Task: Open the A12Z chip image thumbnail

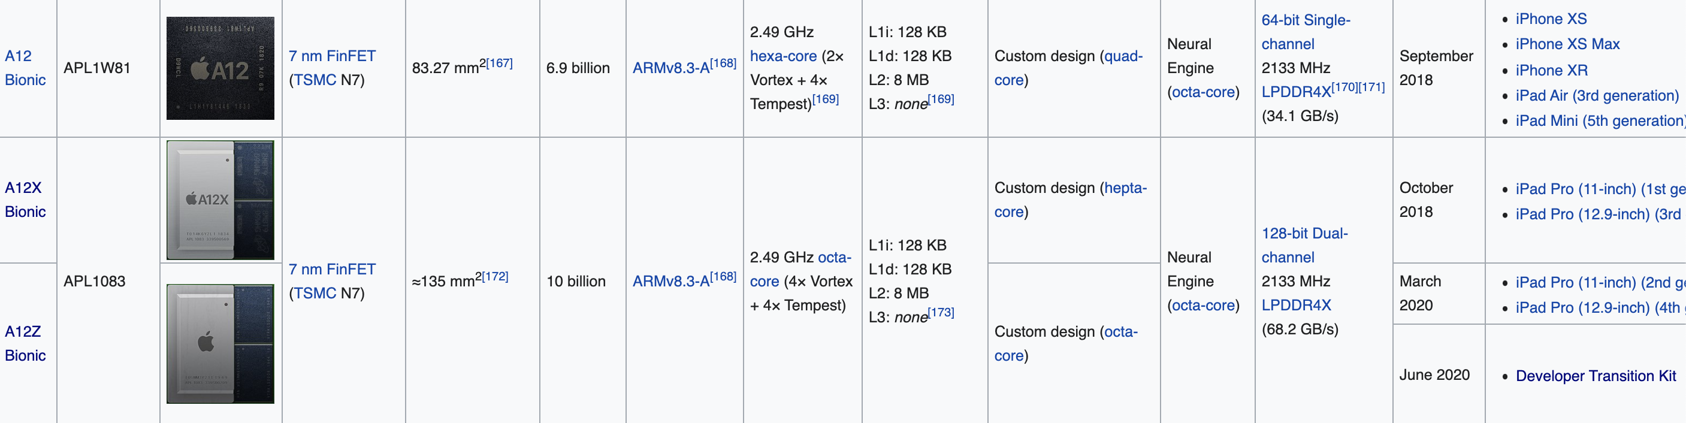Action: (x=220, y=343)
